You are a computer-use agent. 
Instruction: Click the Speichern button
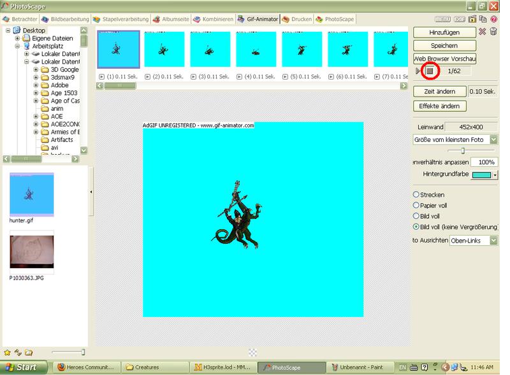[x=444, y=45]
